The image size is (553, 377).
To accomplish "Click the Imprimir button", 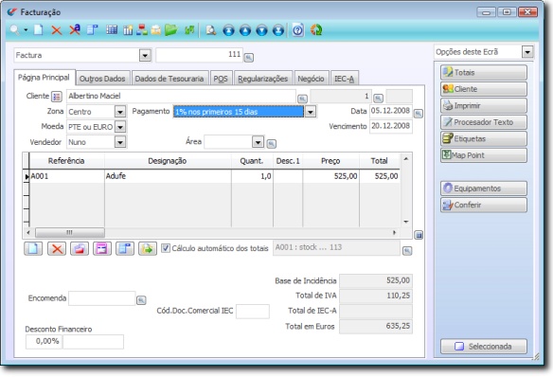I will point(484,105).
